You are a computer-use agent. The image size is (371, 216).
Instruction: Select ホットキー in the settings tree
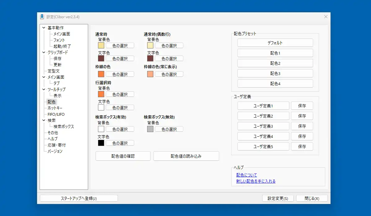click(55, 108)
